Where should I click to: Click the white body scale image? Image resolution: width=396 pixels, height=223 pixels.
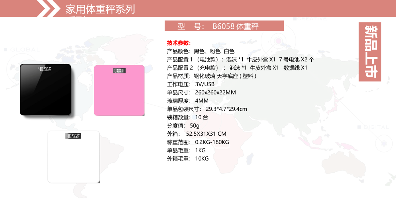coord(73,157)
